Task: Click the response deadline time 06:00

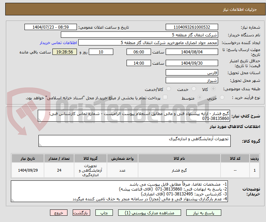Action: tap(139, 52)
